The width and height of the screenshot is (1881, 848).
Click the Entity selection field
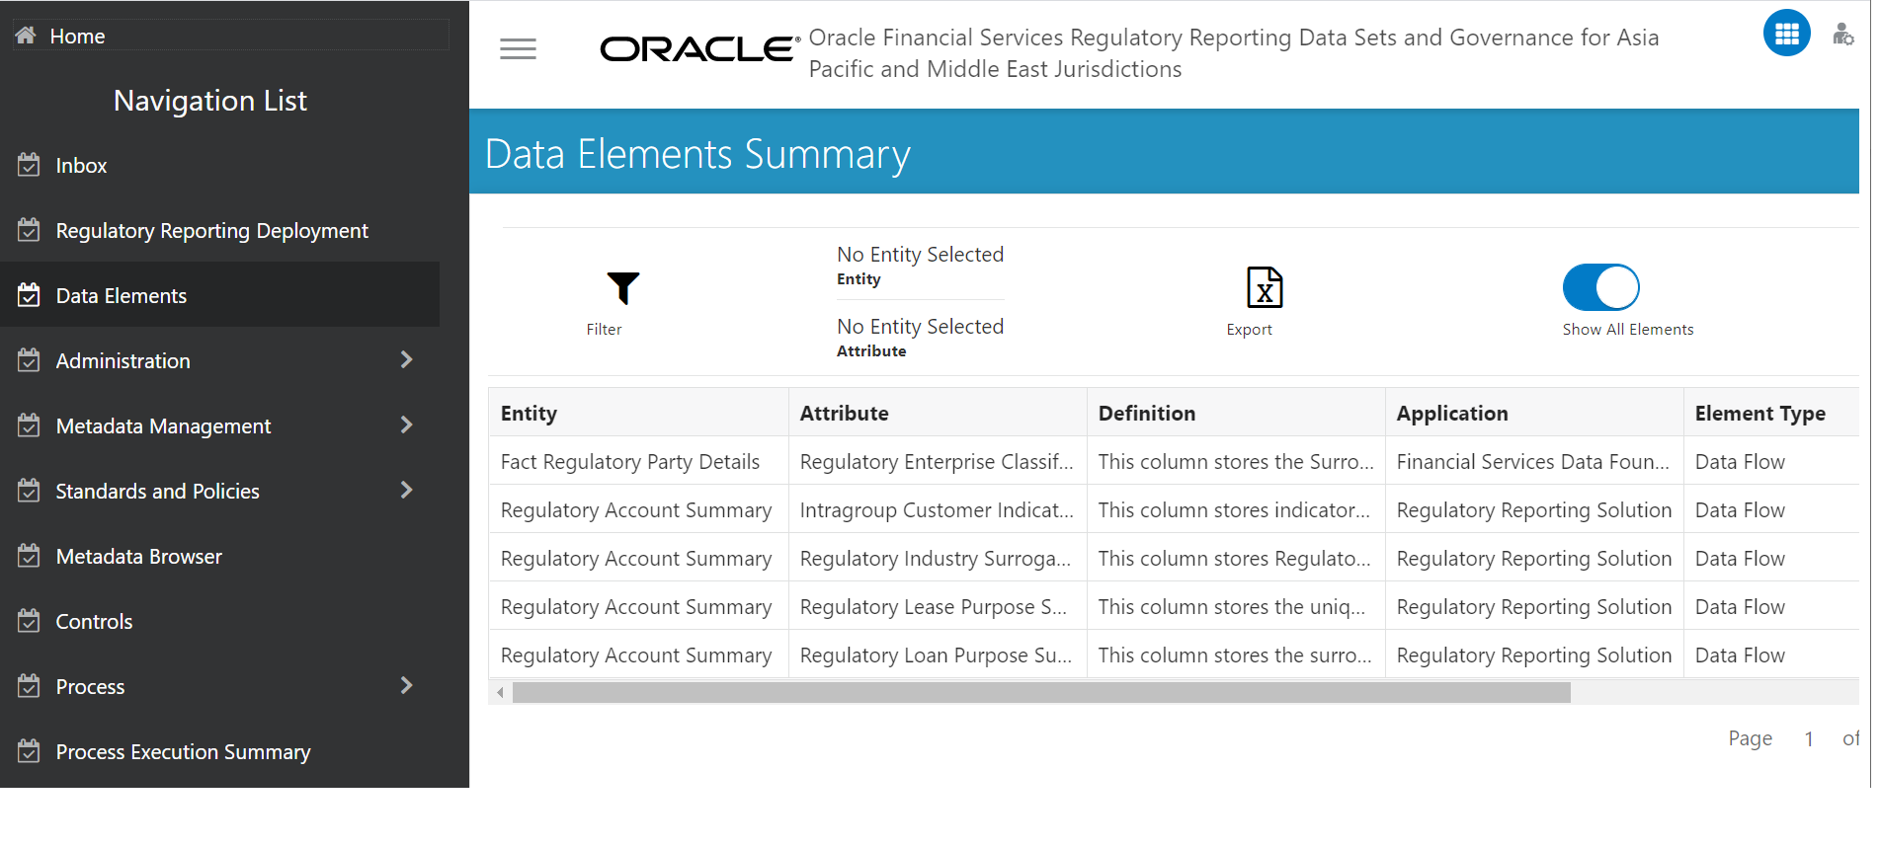920,266
